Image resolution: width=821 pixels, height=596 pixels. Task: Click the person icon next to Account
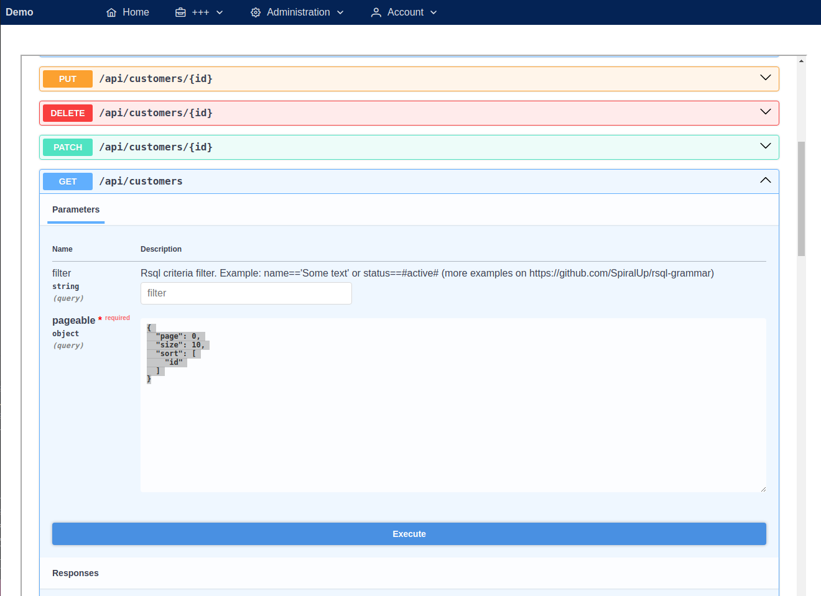(x=376, y=12)
